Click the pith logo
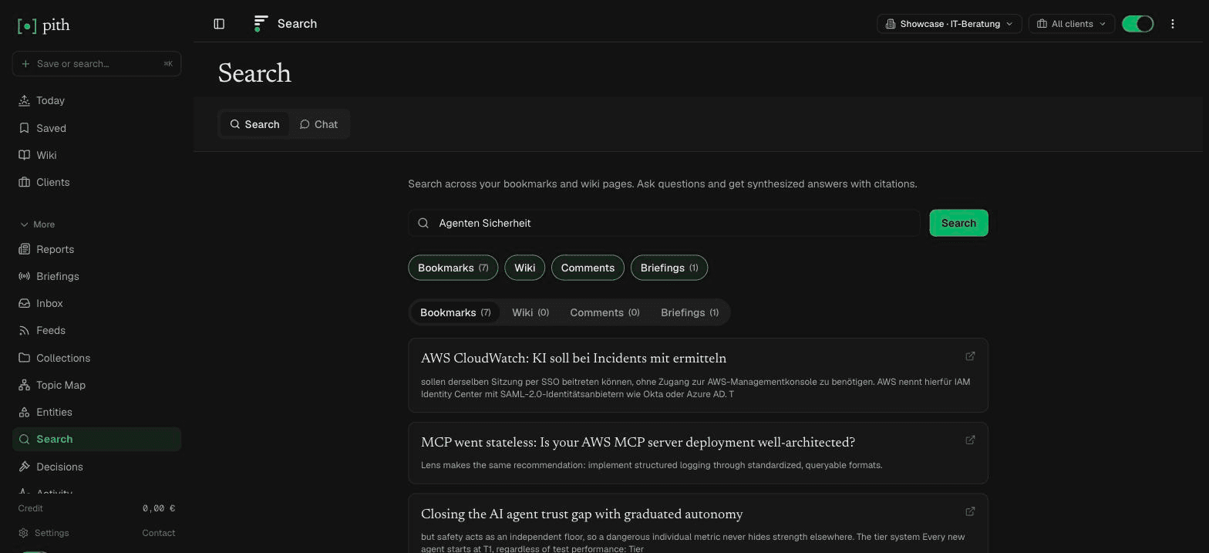 click(x=43, y=25)
